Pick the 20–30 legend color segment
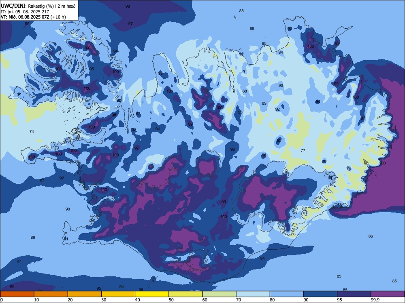The width and height of the screenshot is (405, 303). click(85, 294)
